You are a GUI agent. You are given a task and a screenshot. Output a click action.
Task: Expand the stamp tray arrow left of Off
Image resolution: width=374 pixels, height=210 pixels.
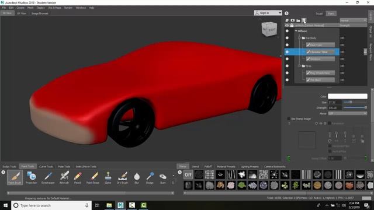click(x=179, y=173)
